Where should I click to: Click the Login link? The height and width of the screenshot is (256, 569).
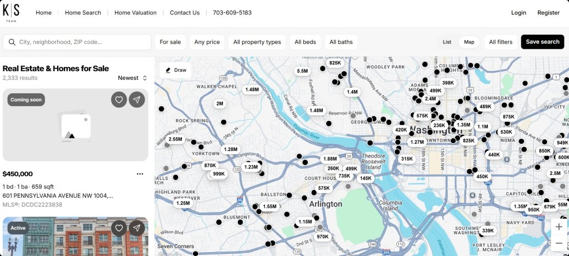tap(518, 13)
